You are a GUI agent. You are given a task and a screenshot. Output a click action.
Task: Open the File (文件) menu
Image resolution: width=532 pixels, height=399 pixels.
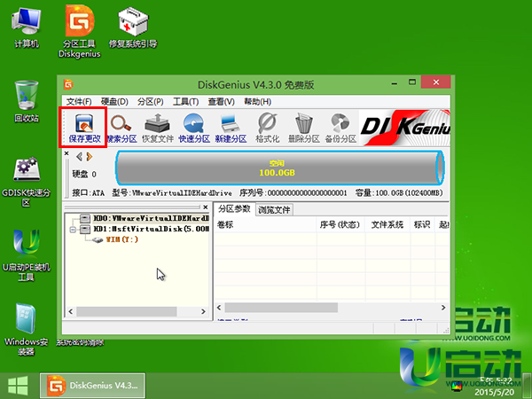[x=79, y=101]
